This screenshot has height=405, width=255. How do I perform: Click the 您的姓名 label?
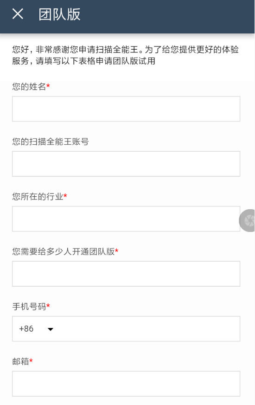click(x=29, y=87)
